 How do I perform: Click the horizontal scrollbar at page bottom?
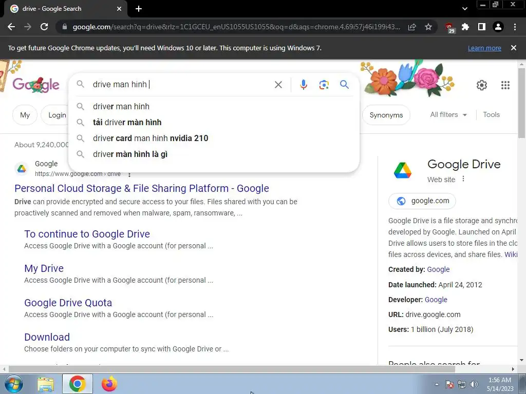tap(232, 369)
